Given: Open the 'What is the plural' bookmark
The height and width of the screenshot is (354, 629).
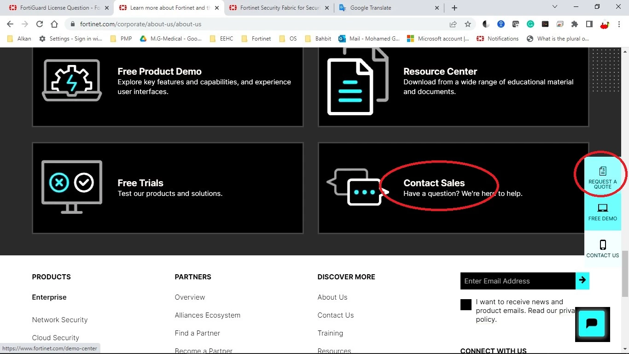Looking at the screenshot, I should [558, 39].
